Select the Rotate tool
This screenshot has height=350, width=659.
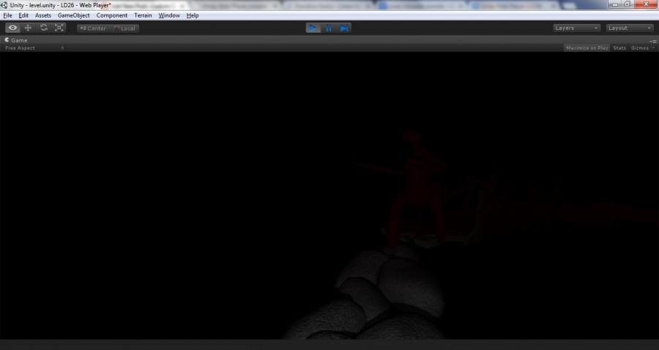(44, 28)
